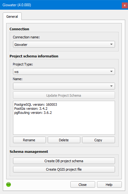Click the pgRouting version line

coord(33,113)
